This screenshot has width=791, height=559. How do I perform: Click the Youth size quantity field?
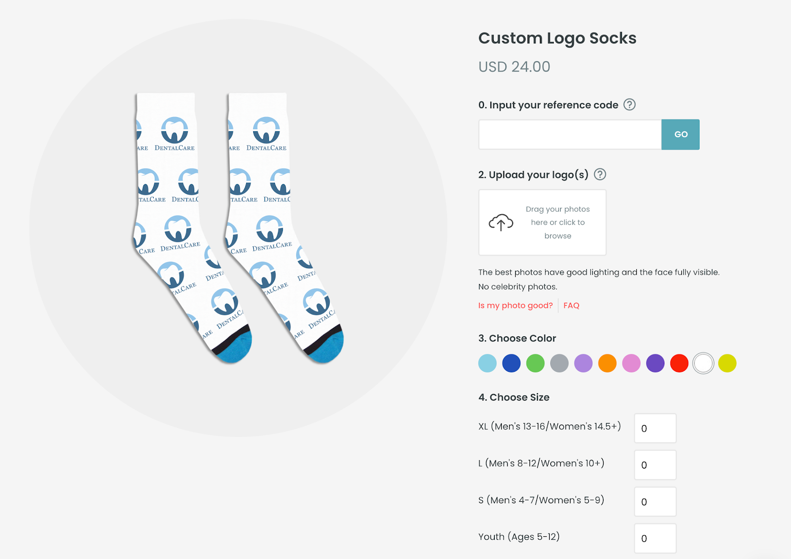pos(655,538)
